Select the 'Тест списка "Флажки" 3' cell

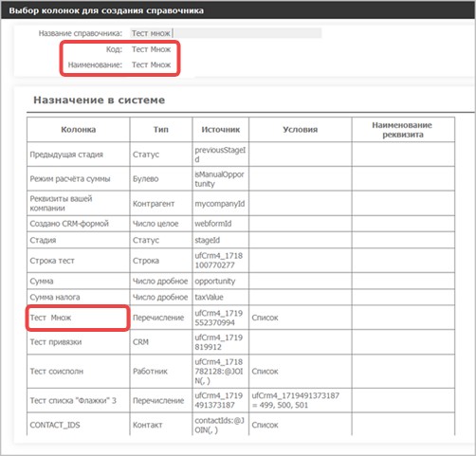tap(79, 400)
